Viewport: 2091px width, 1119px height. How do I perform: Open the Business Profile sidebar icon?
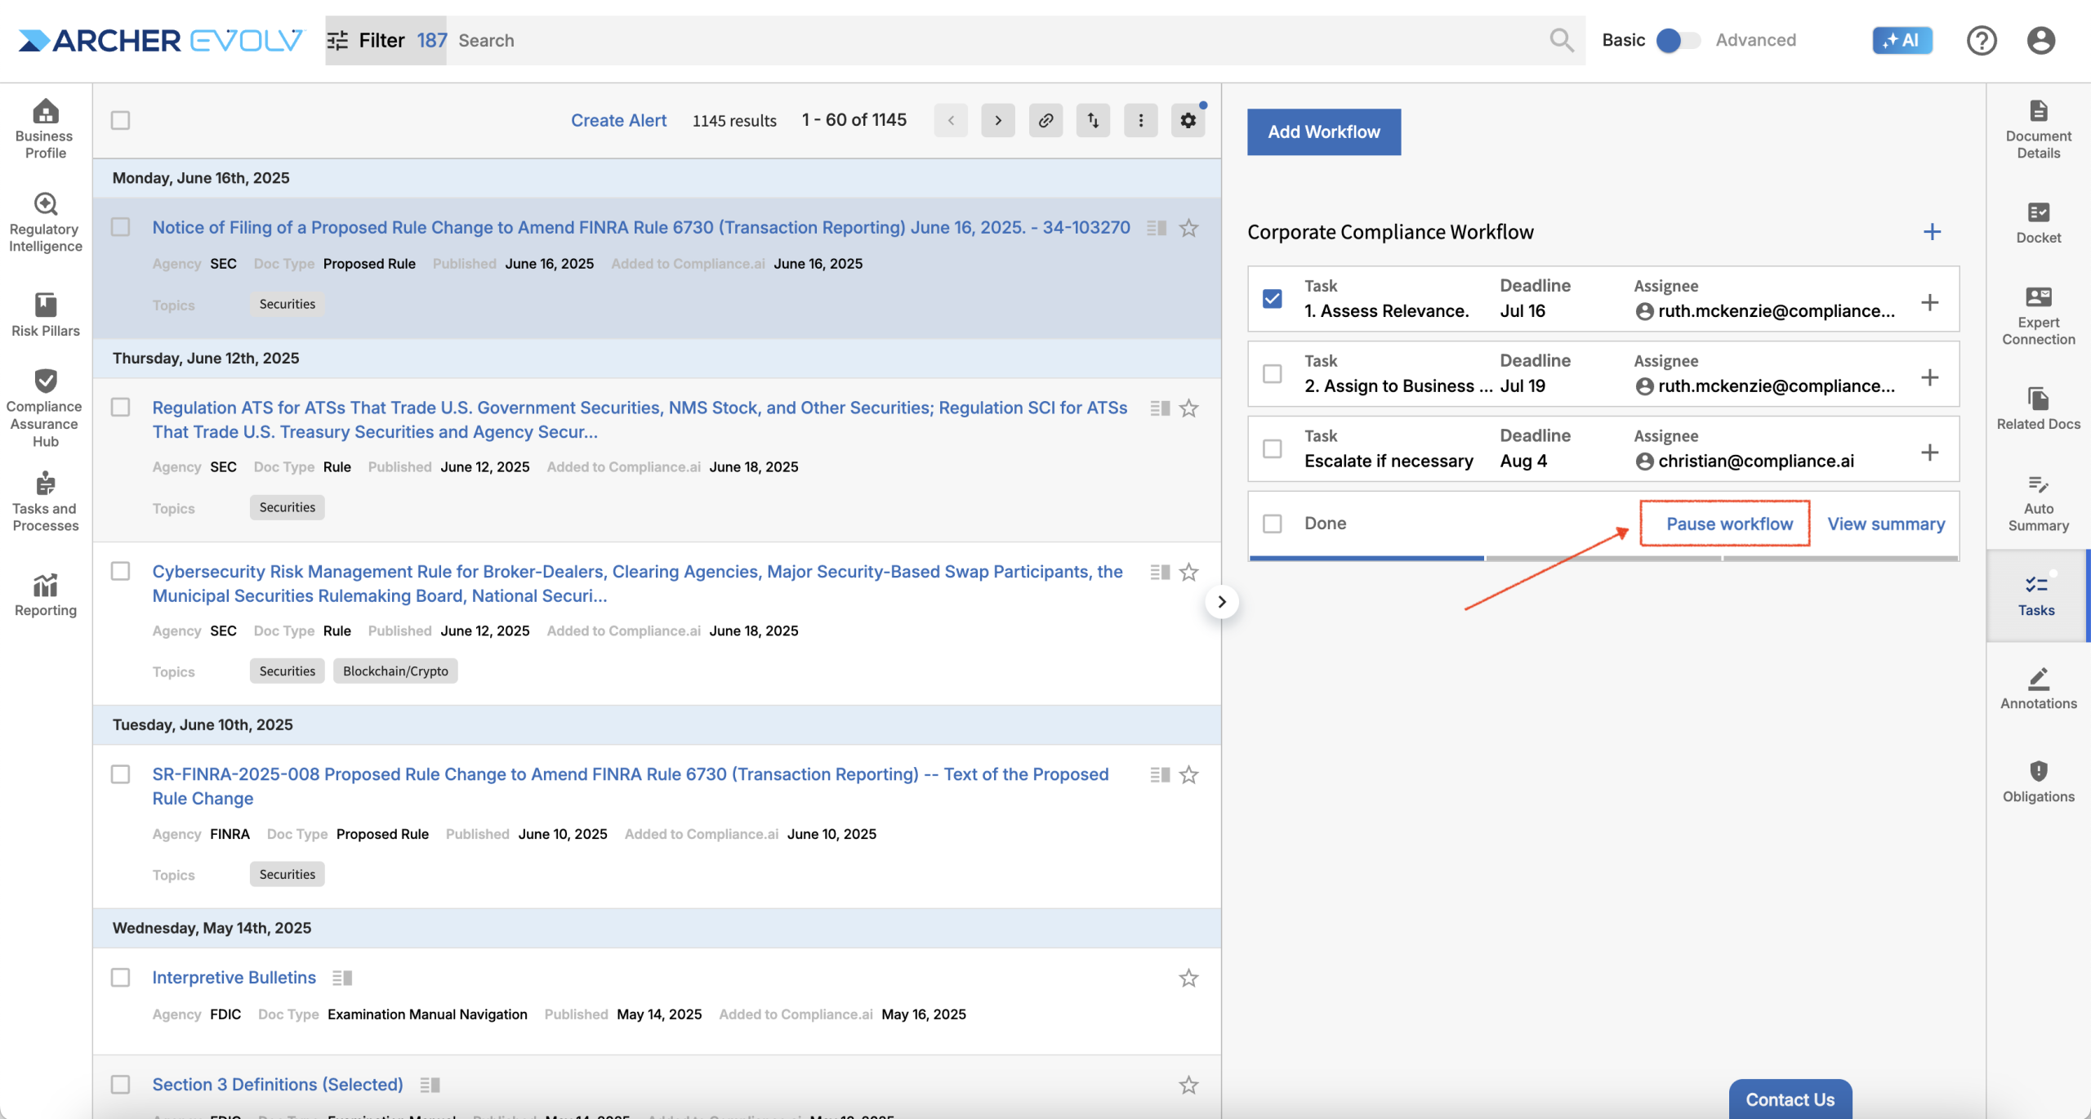pos(45,129)
